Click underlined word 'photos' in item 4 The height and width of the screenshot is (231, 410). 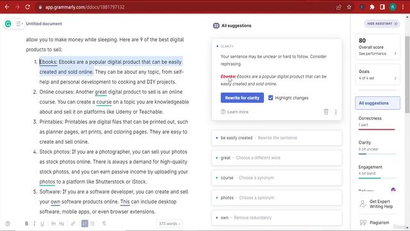tap(47, 182)
